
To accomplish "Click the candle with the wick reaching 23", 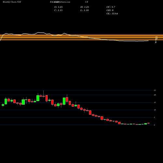I will (44, 96).
